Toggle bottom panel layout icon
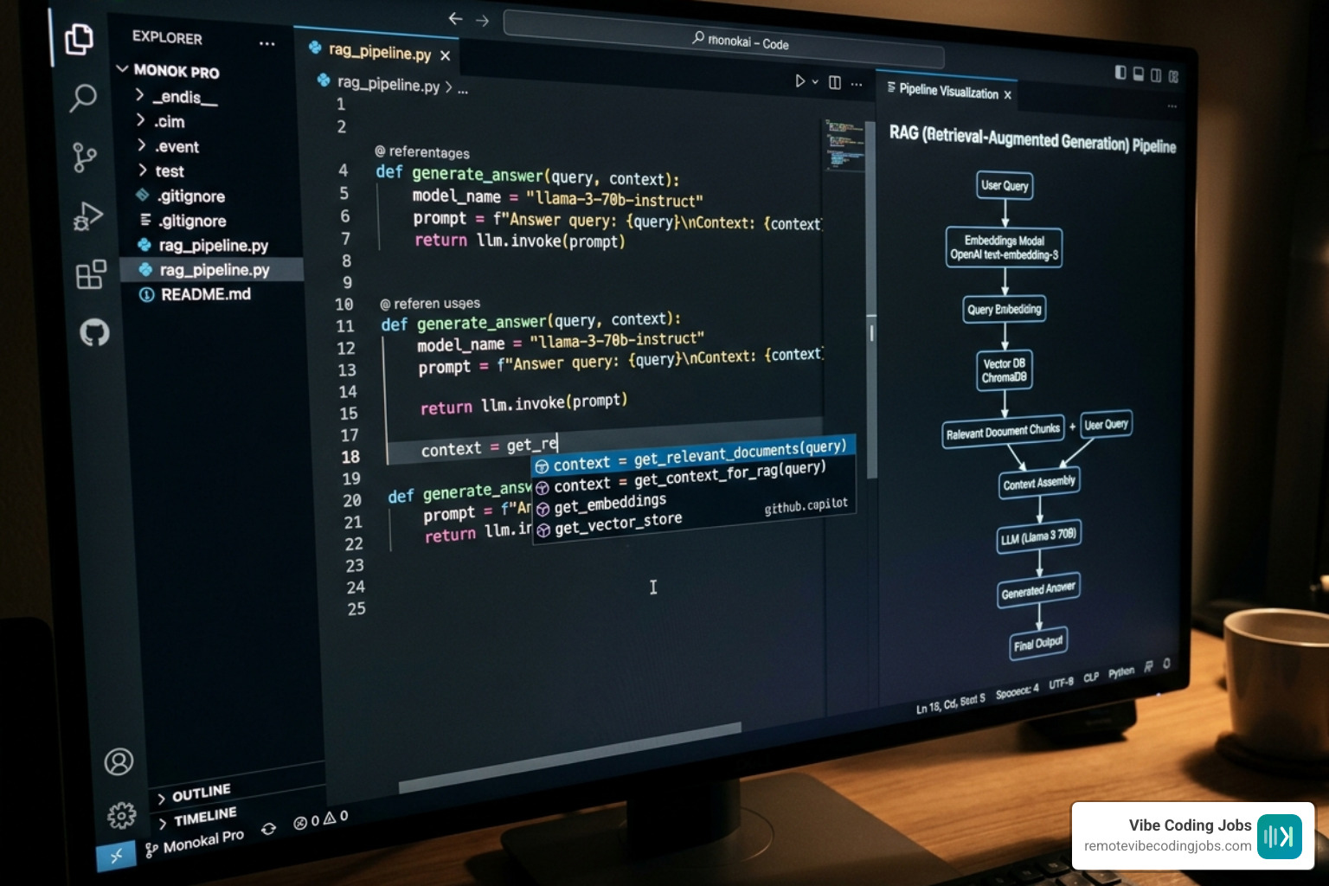1329x886 pixels. click(1139, 74)
